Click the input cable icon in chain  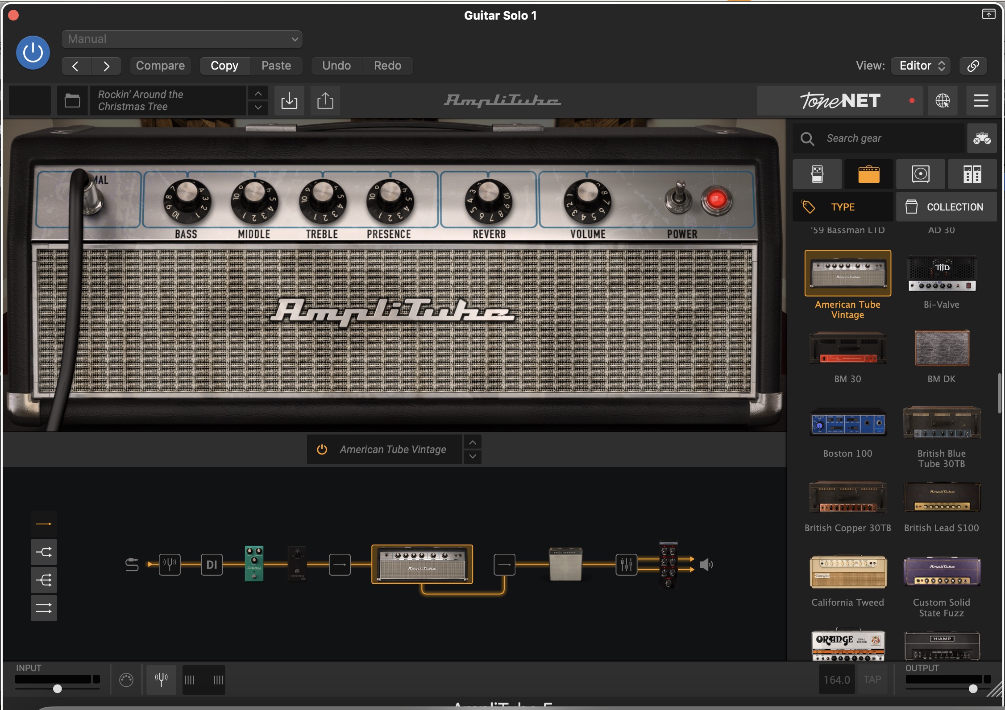tap(132, 565)
